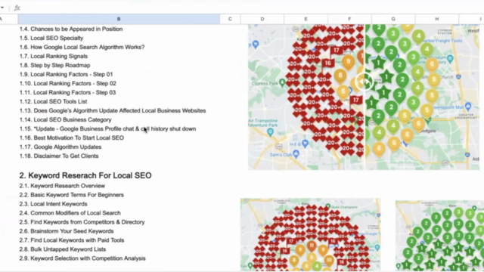Click the Greenspoint Mall map pin
Screen dimensions: 484x272
pos(468,107)
